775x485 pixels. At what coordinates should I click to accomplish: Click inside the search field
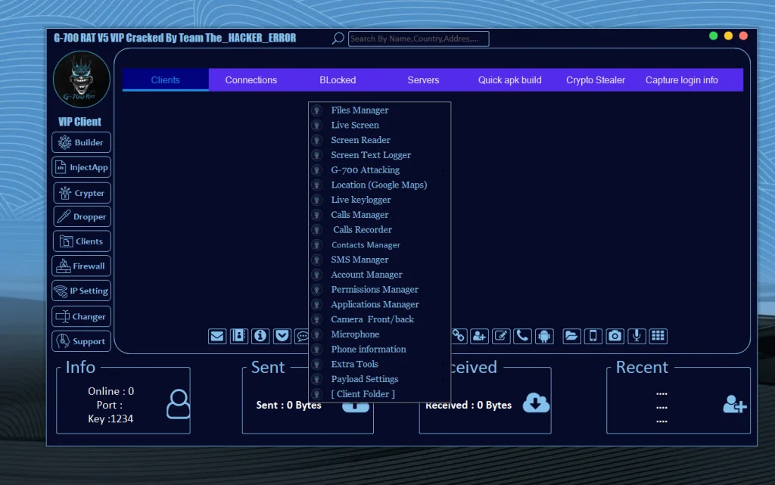click(x=418, y=38)
